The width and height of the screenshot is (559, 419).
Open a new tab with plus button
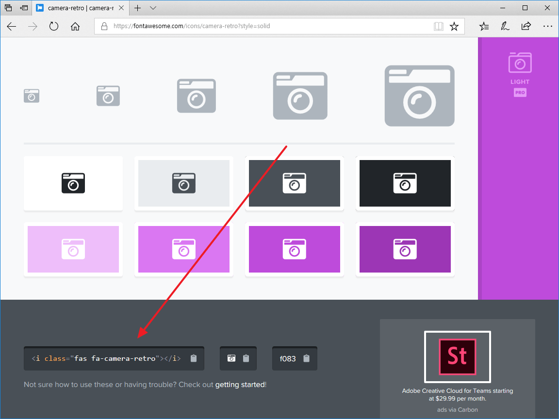pos(138,8)
